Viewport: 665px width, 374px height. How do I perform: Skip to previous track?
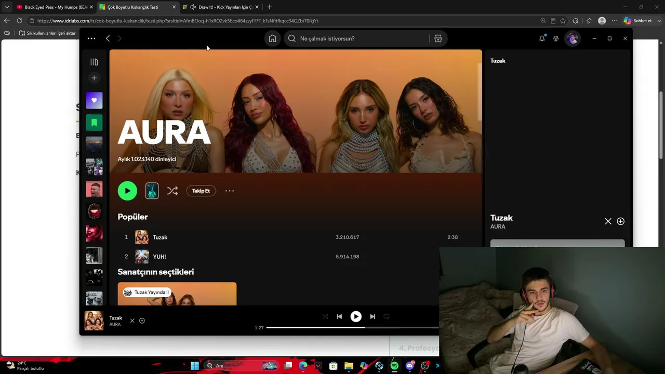click(x=339, y=316)
